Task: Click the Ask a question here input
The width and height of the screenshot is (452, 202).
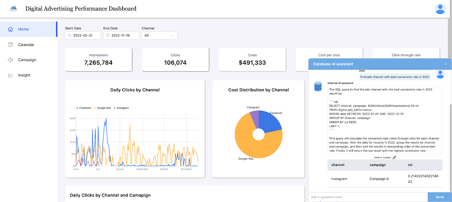Action: (368, 197)
